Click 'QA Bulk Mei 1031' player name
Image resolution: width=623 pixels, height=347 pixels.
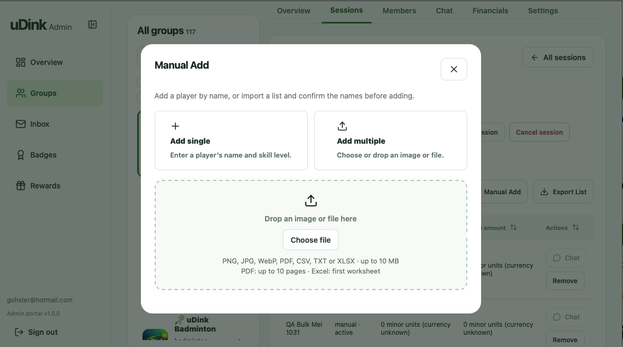click(304, 328)
